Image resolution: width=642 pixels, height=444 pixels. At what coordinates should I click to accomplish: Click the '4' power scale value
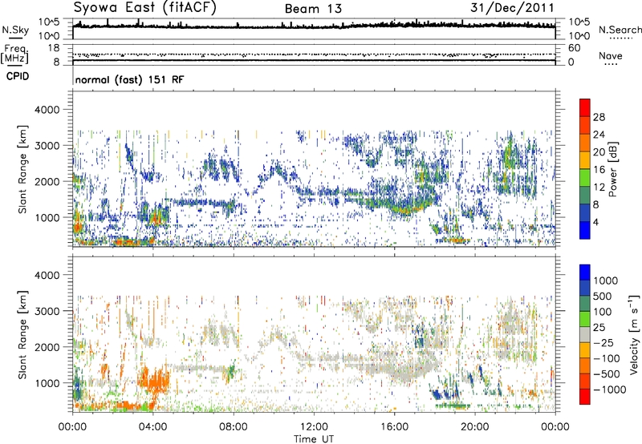(595, 222)
